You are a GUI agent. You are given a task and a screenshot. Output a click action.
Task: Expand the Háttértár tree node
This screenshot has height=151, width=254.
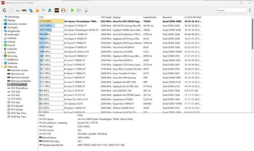pyautogui.click(x=2, y=38)
